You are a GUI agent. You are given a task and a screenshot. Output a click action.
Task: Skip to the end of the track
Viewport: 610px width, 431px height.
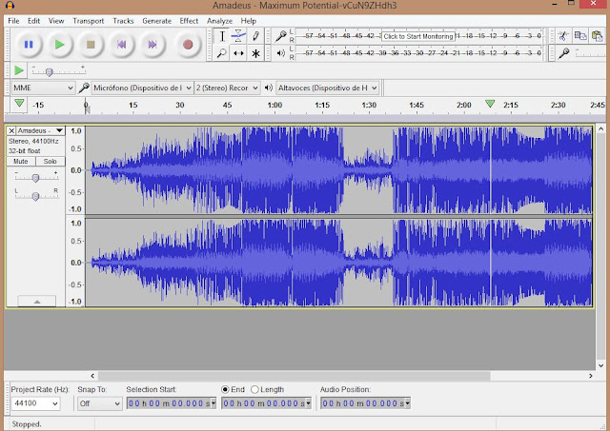[x=152, y=45]
